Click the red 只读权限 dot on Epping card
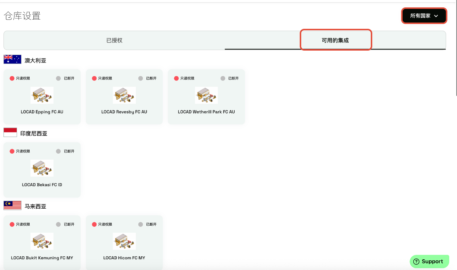The height and width of the screenshot is (270, 457). point(12,78)
